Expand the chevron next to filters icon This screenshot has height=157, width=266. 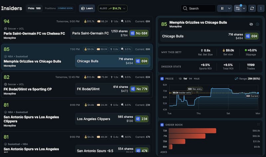point(244,8)
